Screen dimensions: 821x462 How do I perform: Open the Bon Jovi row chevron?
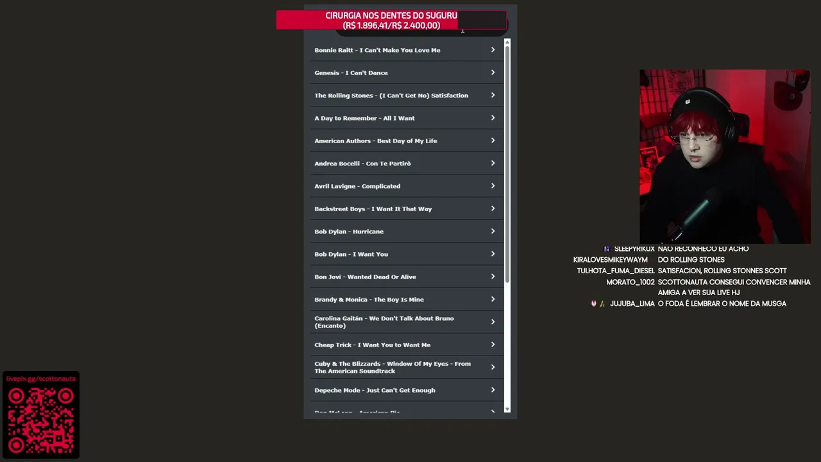coord(493,277)
